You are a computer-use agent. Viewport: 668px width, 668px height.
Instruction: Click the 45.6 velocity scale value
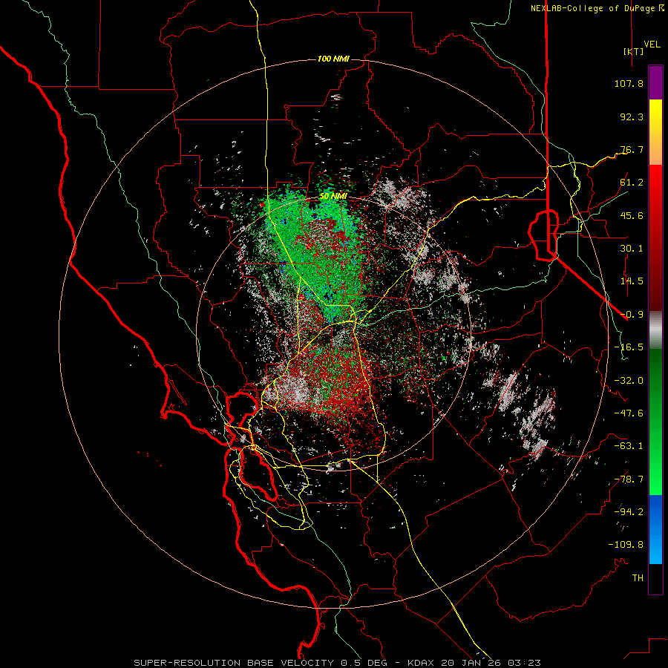pyautogui.click(x=632, y=215)
